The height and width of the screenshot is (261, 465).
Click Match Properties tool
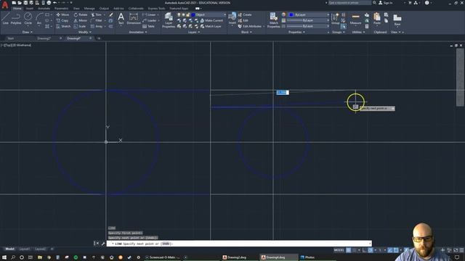pyautogui.click(x=273, y=20)
